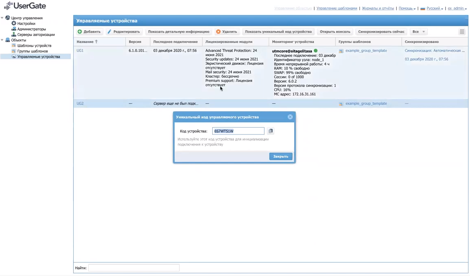Close the device code dialog with X
Viewport: 470px width, 276px height.
coord(290,117)
